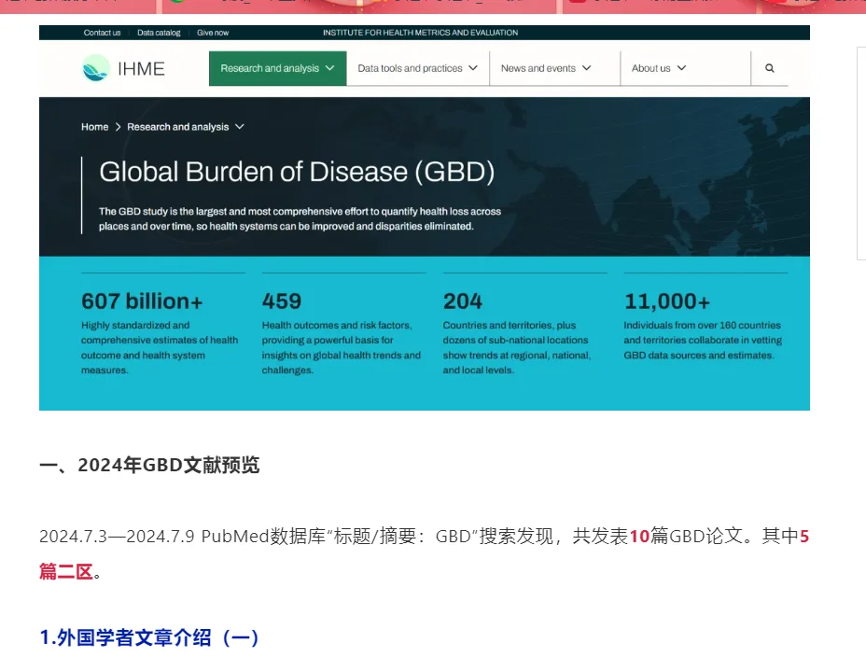Go to Home breadcrumb link
Viewport: 866px width, 671px height.
94,127
